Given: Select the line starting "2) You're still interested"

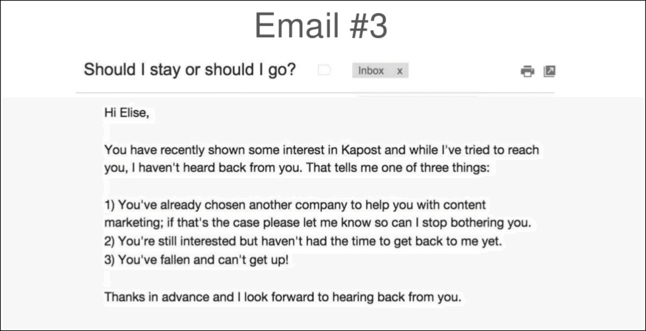Looking at the screenshot, I should 303,241.
